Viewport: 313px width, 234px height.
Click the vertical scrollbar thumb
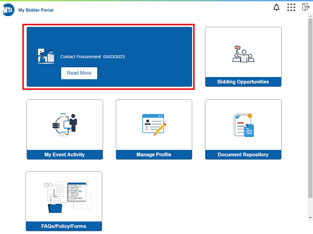pos(310,108)
